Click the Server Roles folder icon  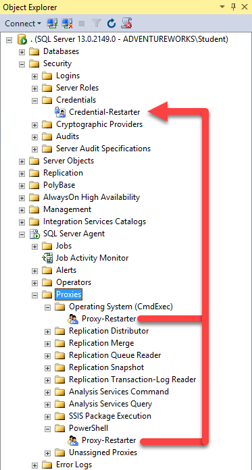point(47,88)
